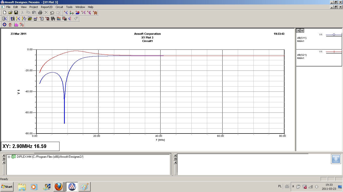Click the Windows Start button
The height and width of the screenshot is (192, 343).
[x=7, y=187]
